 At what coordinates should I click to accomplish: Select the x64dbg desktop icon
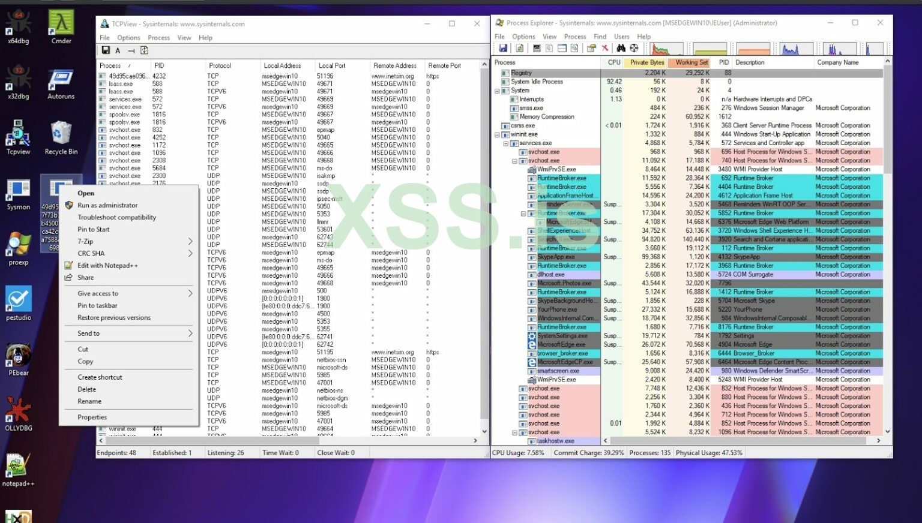click(18, 28)
